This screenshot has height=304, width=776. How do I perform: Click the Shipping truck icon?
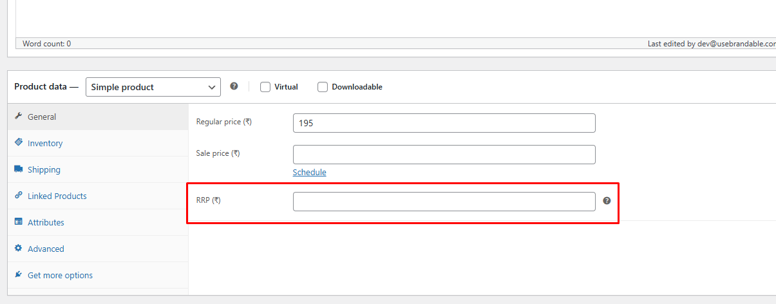18,169
